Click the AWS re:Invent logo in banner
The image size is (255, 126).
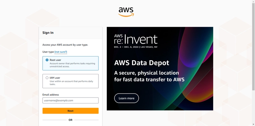coord(136,39)
